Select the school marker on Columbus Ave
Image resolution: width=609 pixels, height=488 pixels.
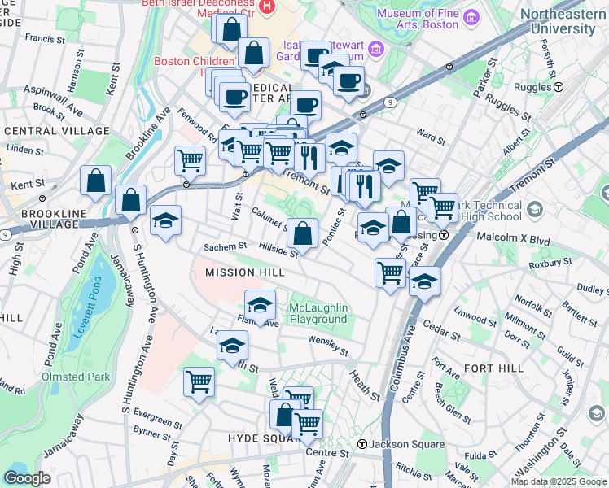(424, 282)
